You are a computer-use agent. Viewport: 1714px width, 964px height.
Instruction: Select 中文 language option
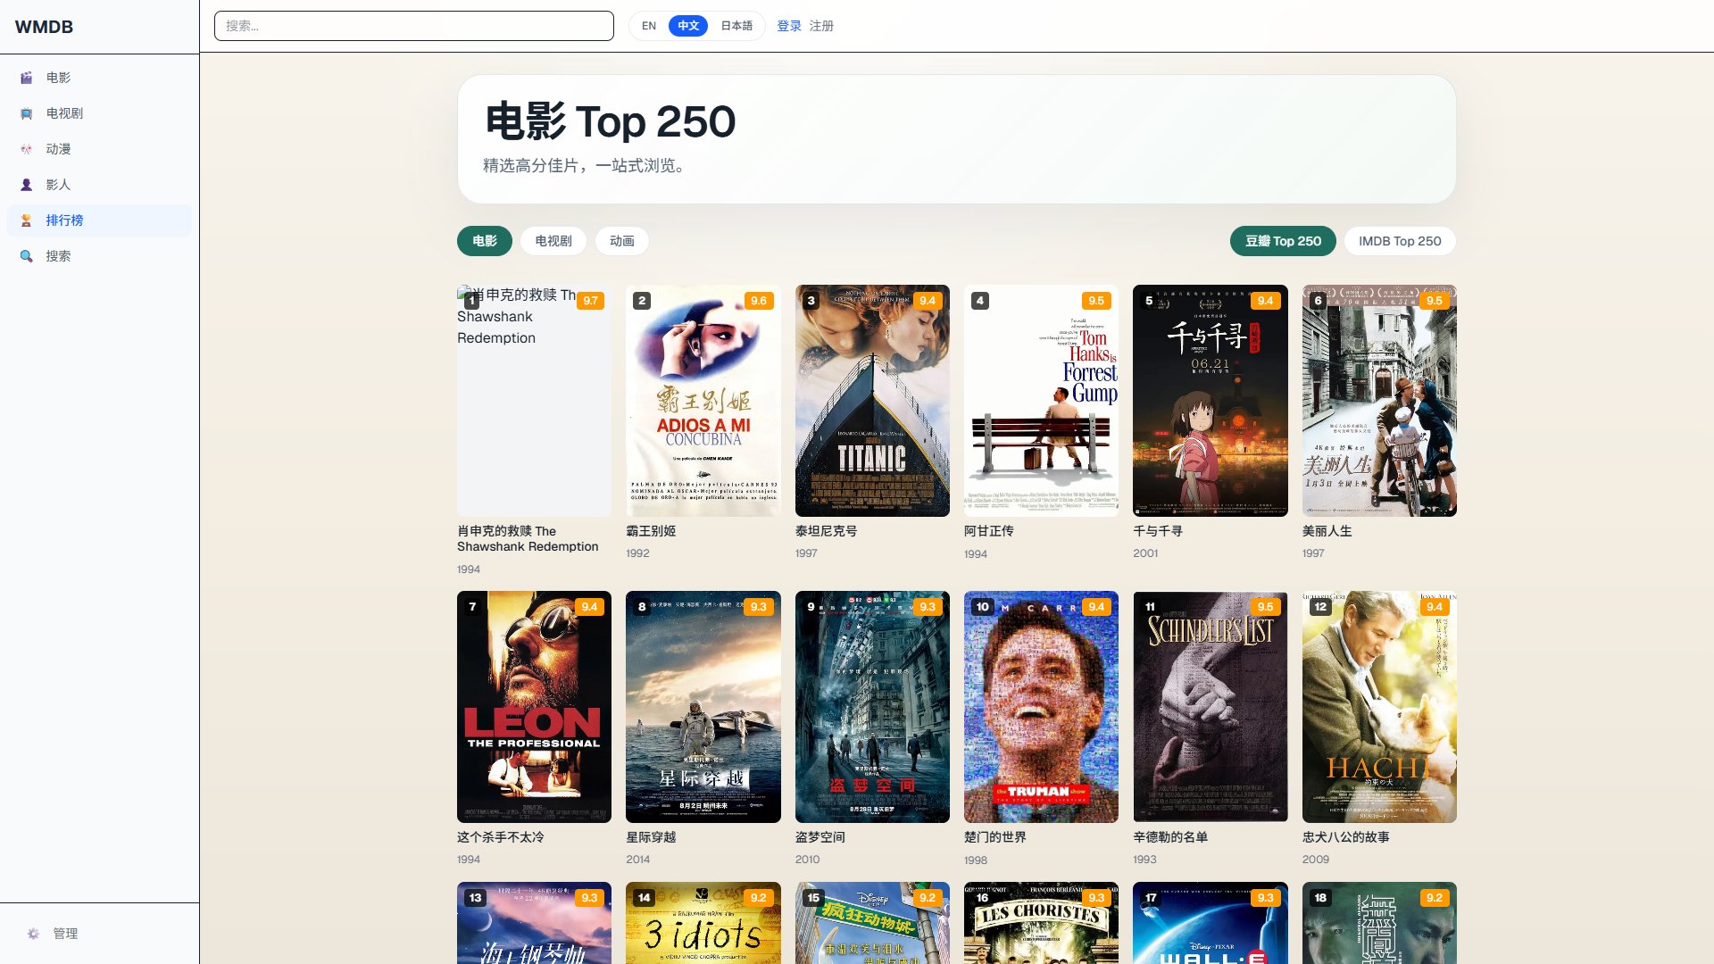point(688,26)
